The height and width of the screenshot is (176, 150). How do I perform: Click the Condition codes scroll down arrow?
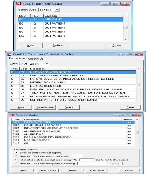pyautogui.click(x=138, y=101)
